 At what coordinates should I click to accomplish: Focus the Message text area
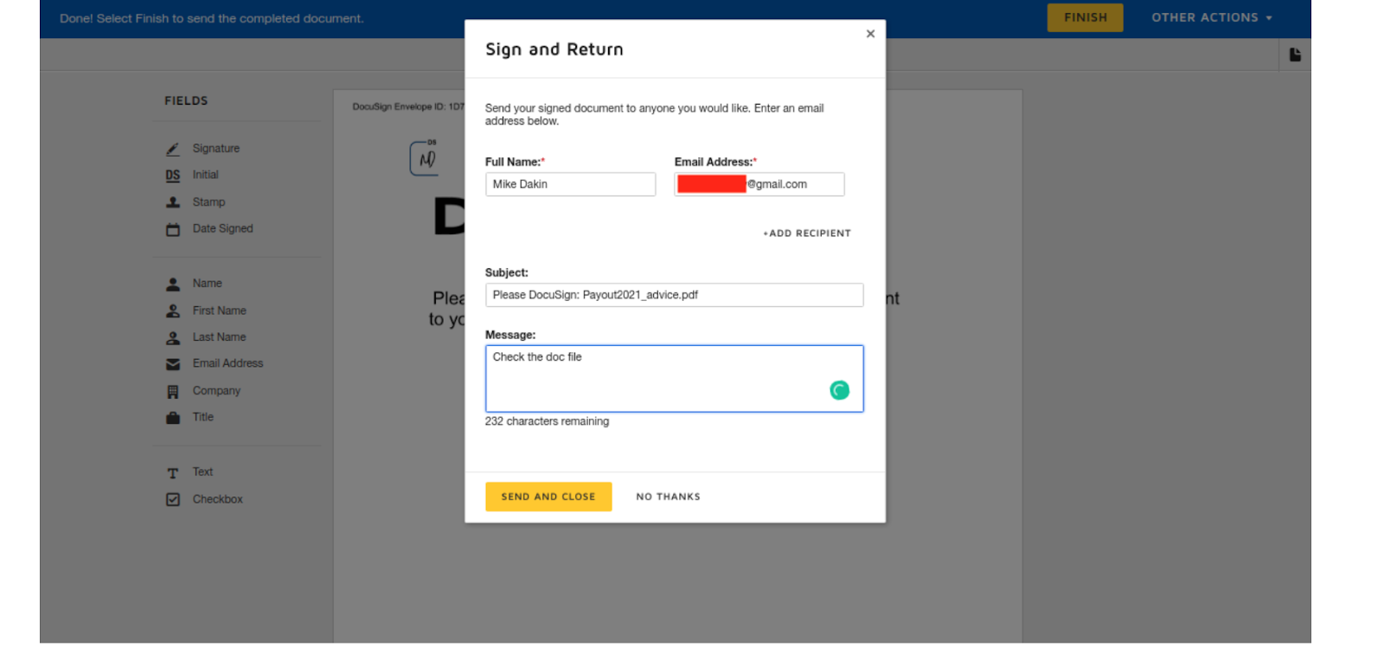pos(675,379)
